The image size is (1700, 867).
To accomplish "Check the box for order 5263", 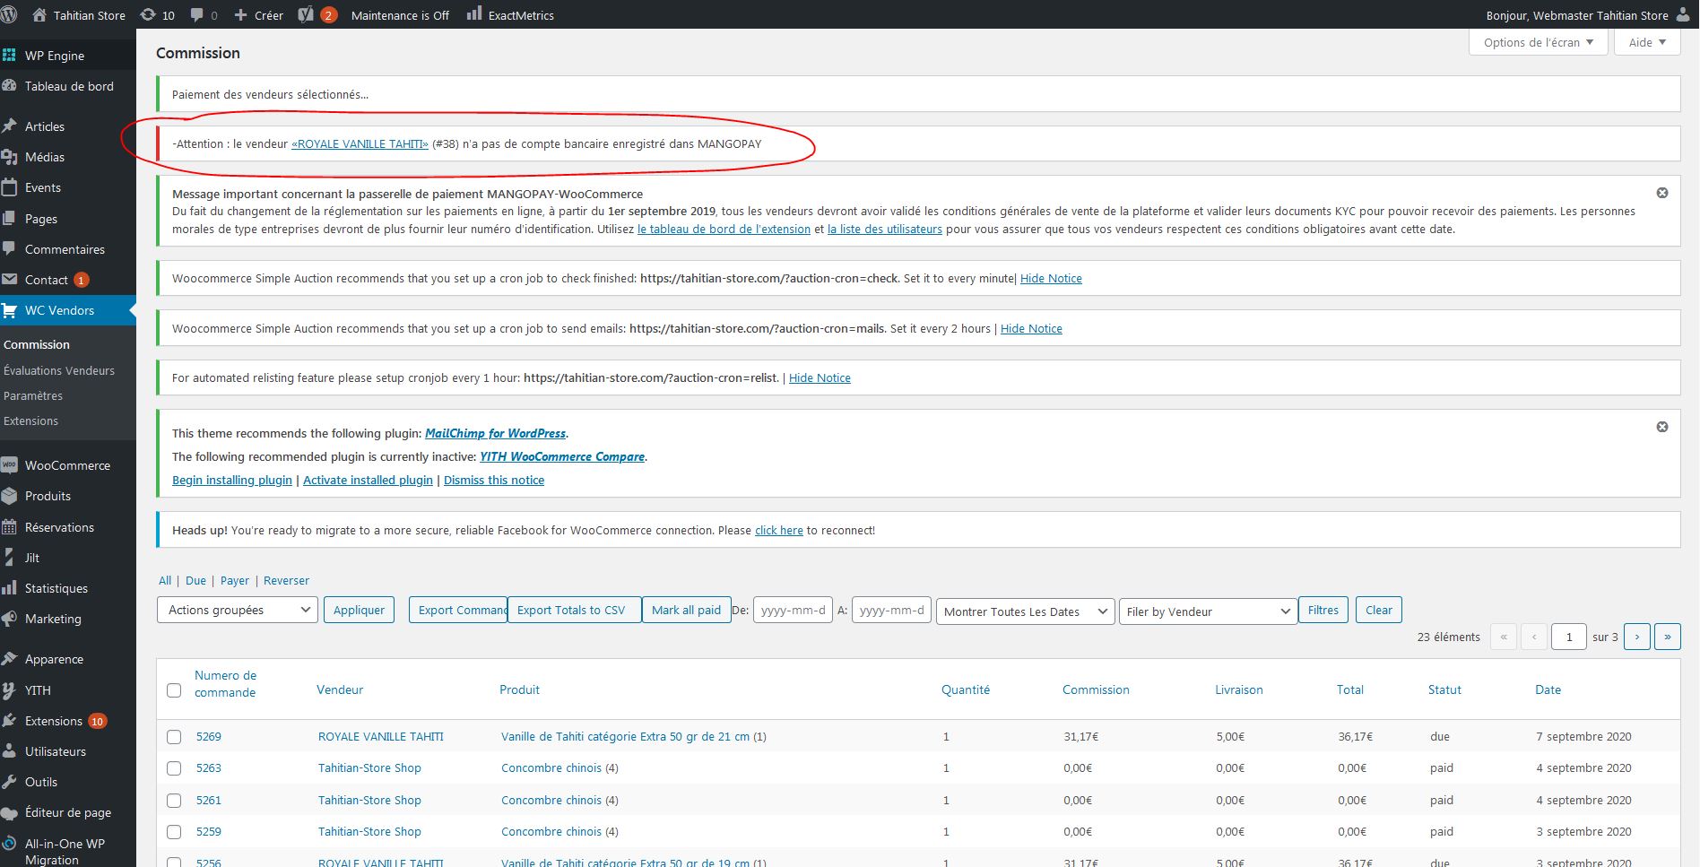I will click(x=174, y=768).
